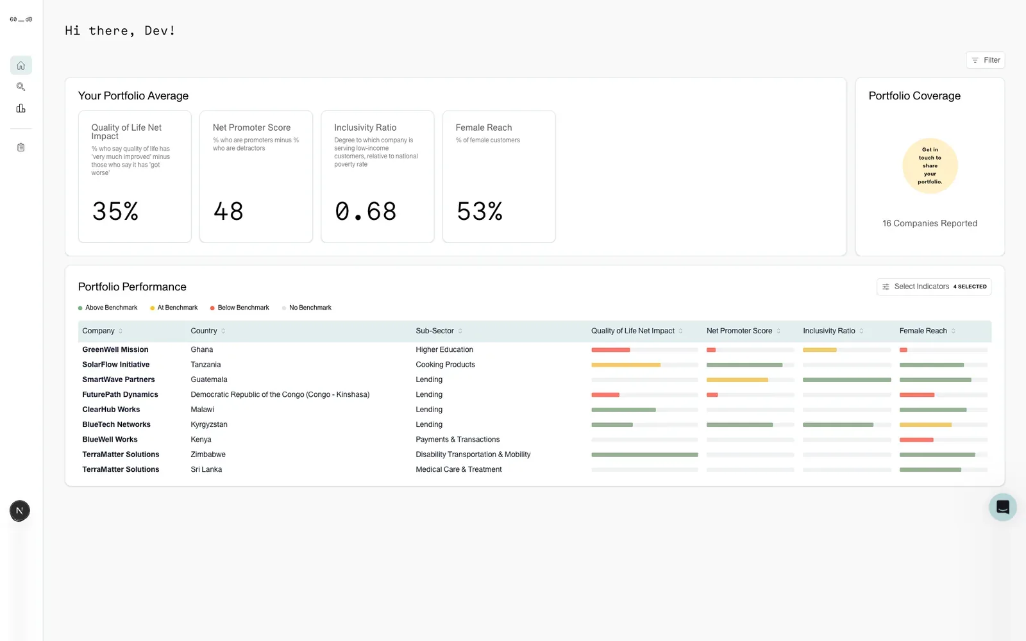This screenshot has width=1026, height=641.
Task: Sort by Inclusivity Ratio column
Action: pos(833,331)
